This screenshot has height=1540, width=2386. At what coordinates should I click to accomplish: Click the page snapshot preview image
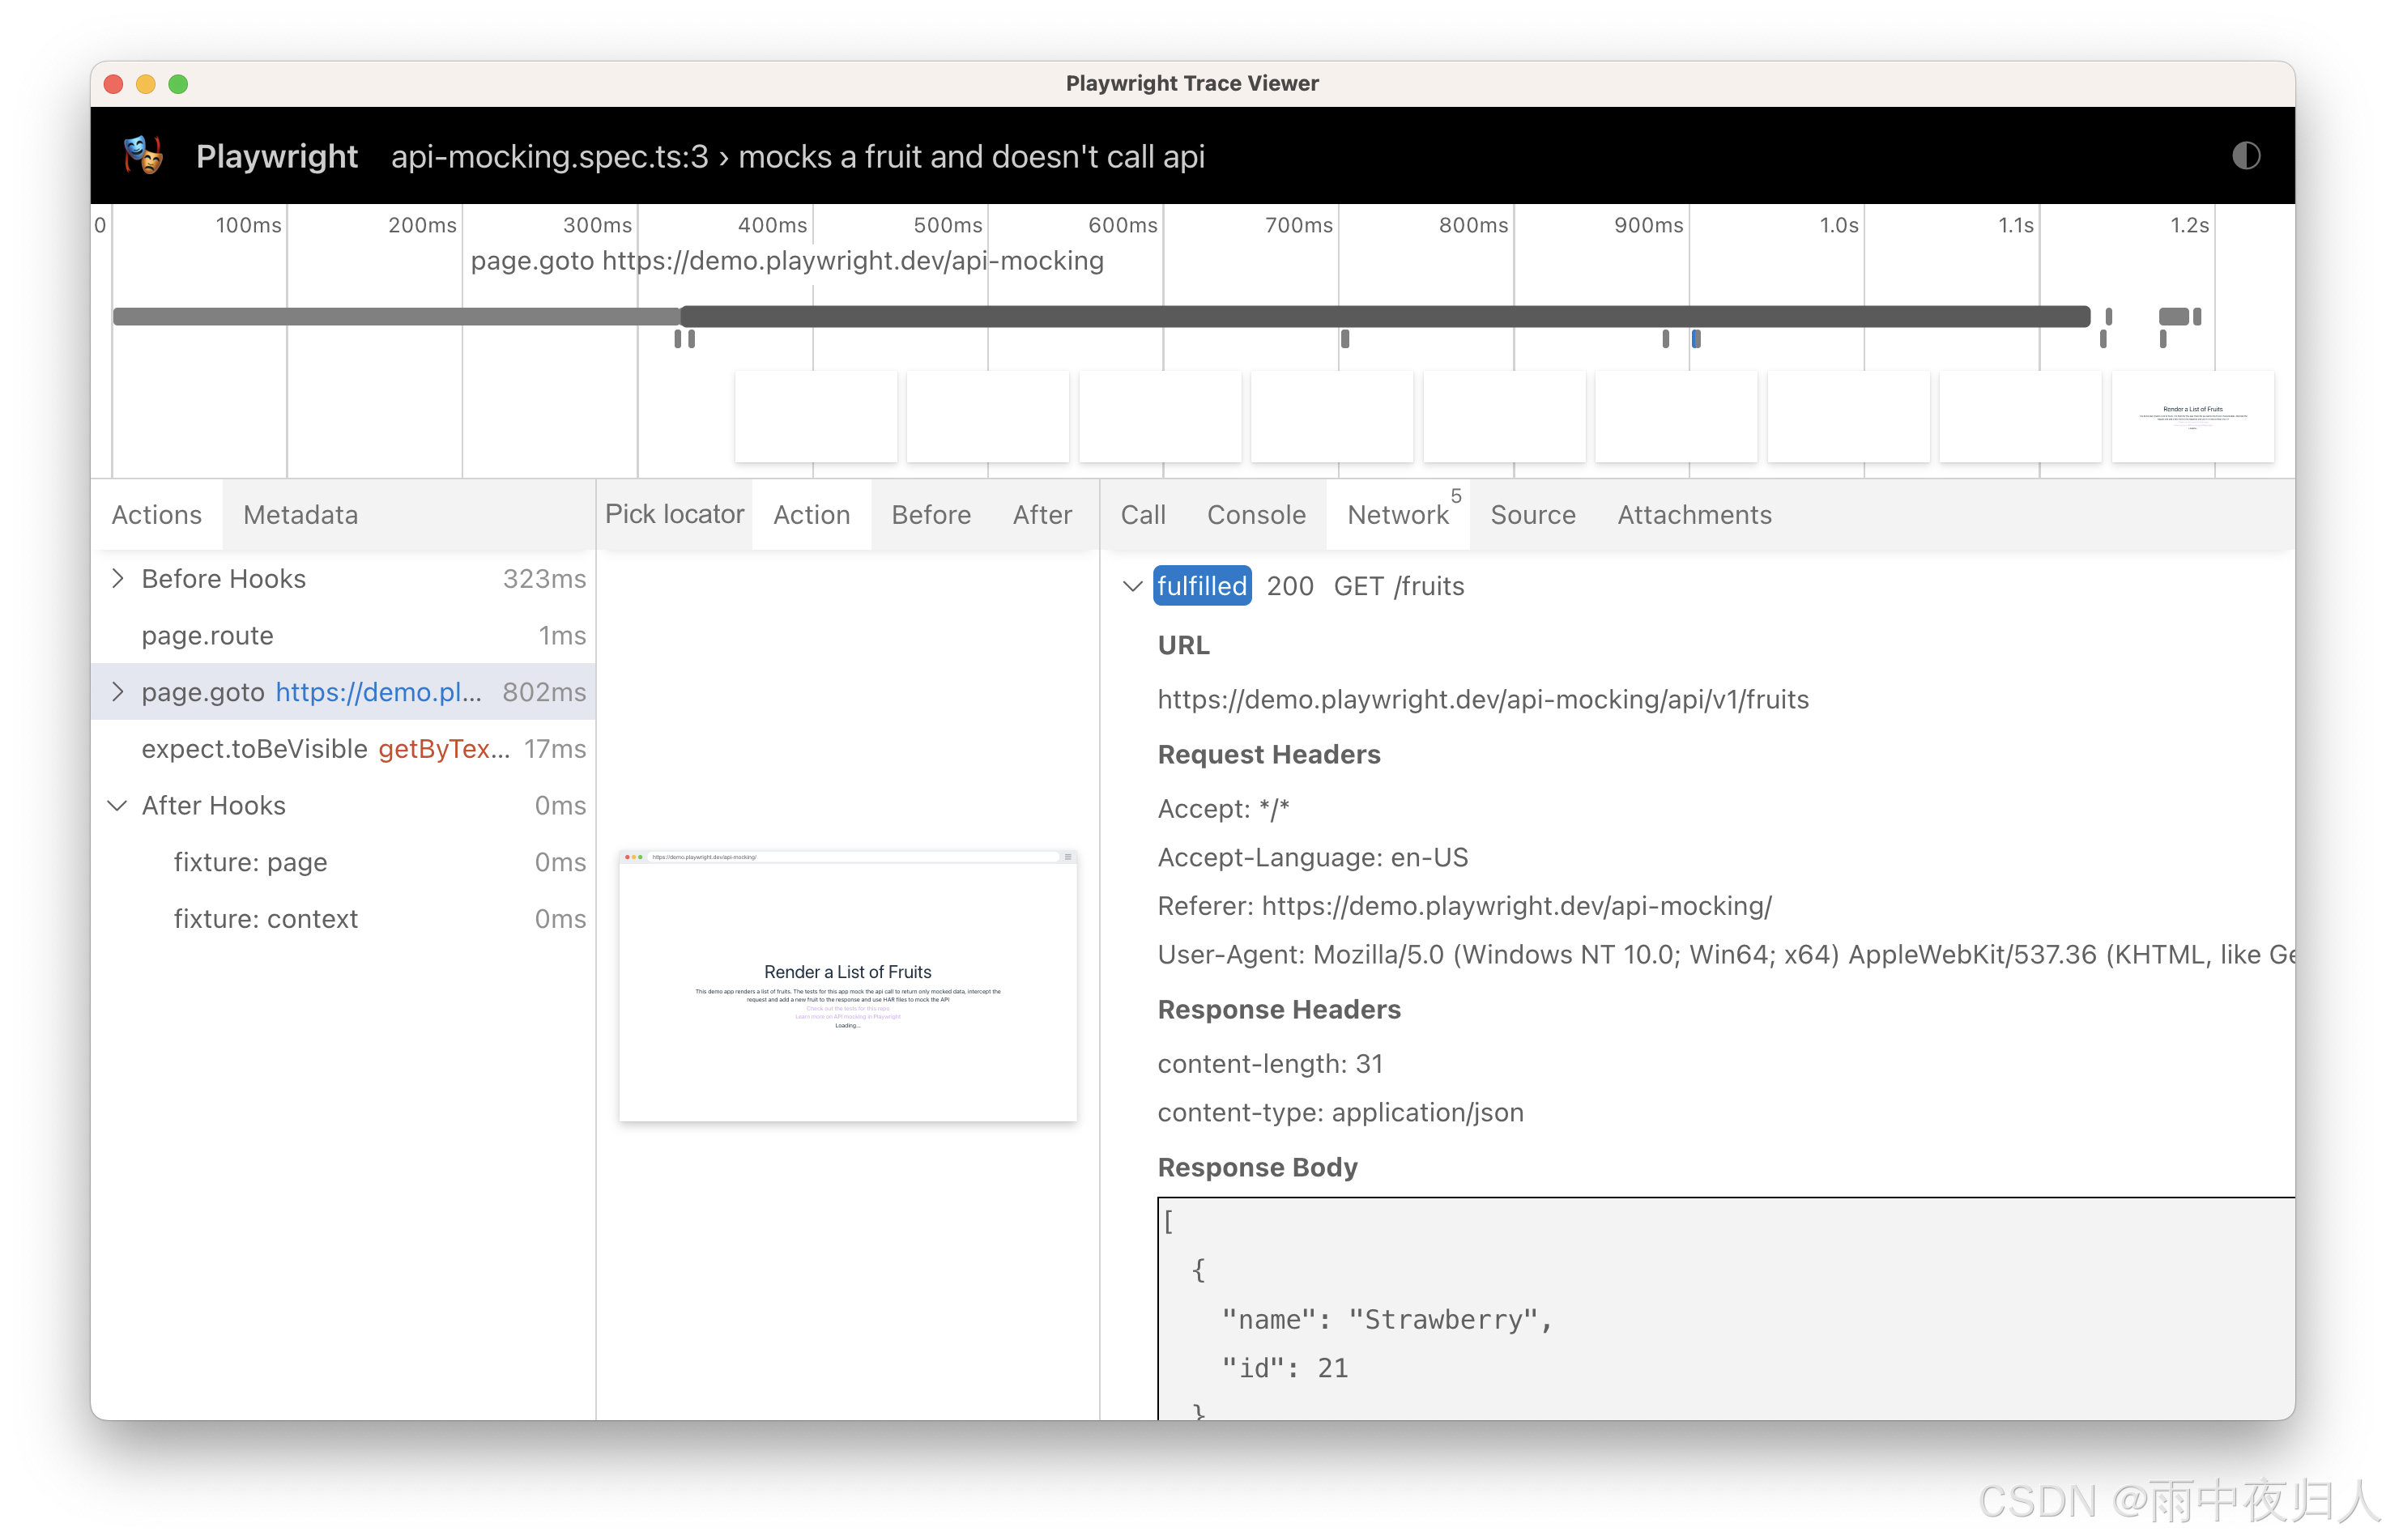pos(847,985)
